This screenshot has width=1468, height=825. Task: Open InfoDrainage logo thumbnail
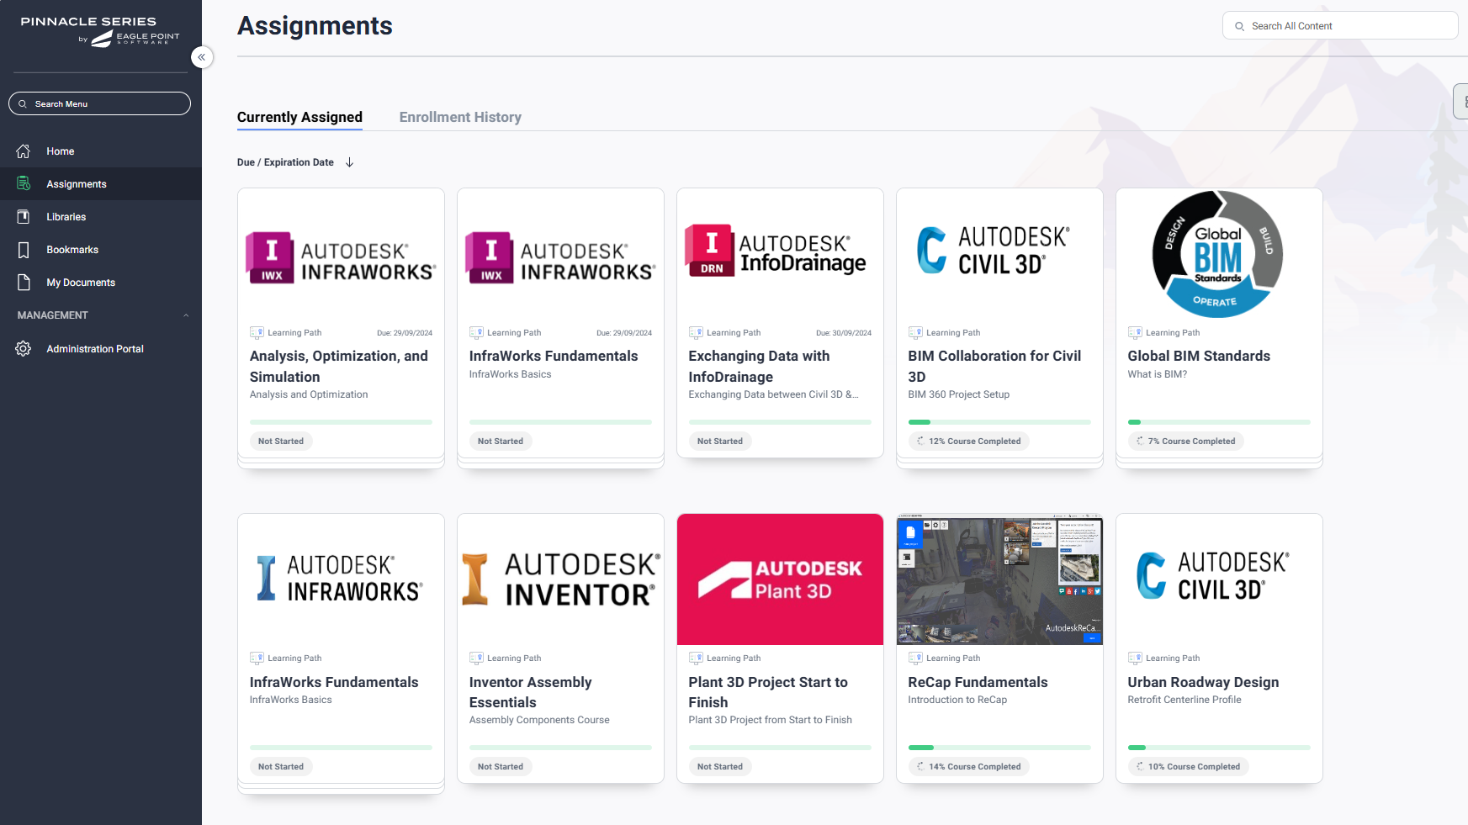pyautogui.click(x=776, y=251)
